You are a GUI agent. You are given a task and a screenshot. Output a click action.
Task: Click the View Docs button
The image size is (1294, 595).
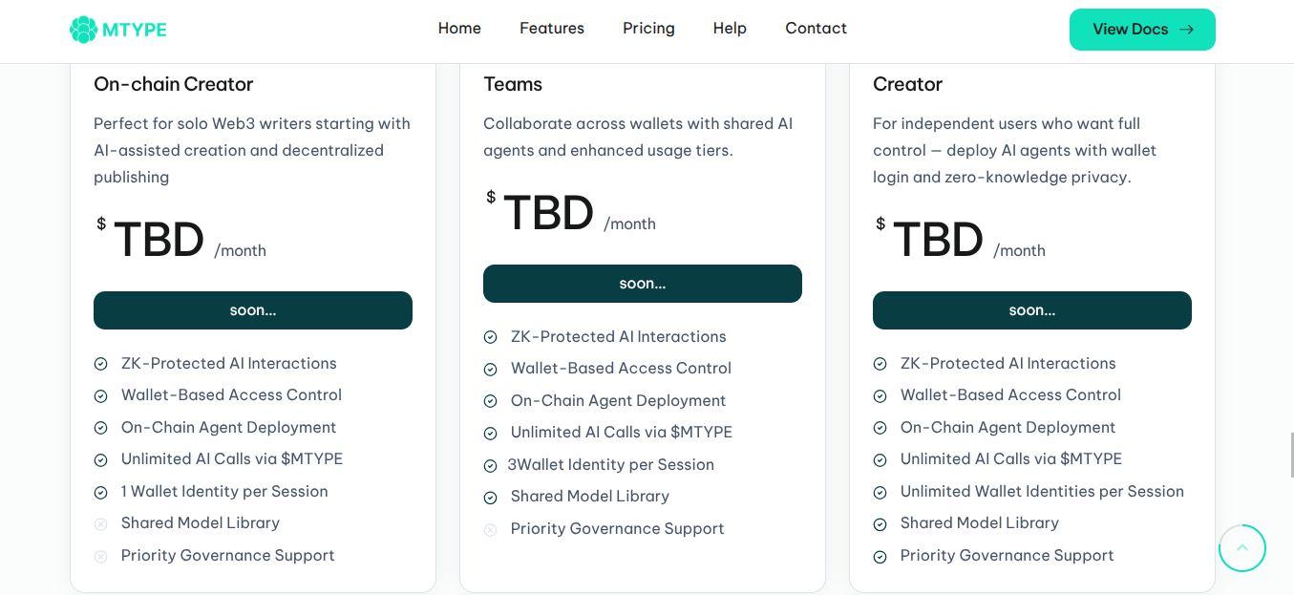click(1142, 30)
